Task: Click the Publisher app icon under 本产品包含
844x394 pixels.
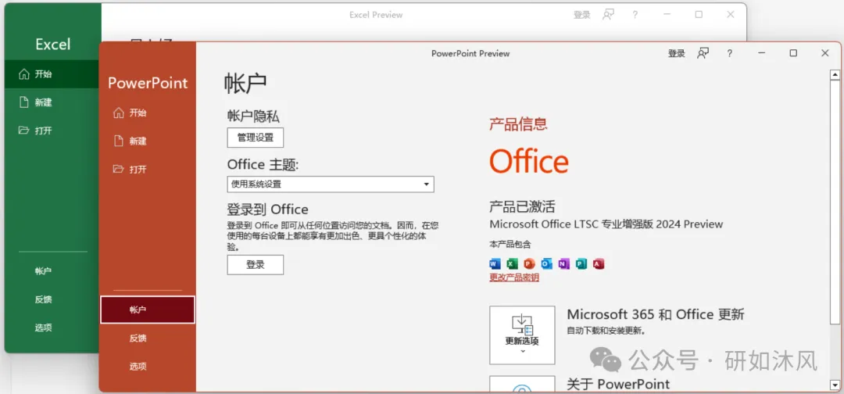Action: point(581,263)
